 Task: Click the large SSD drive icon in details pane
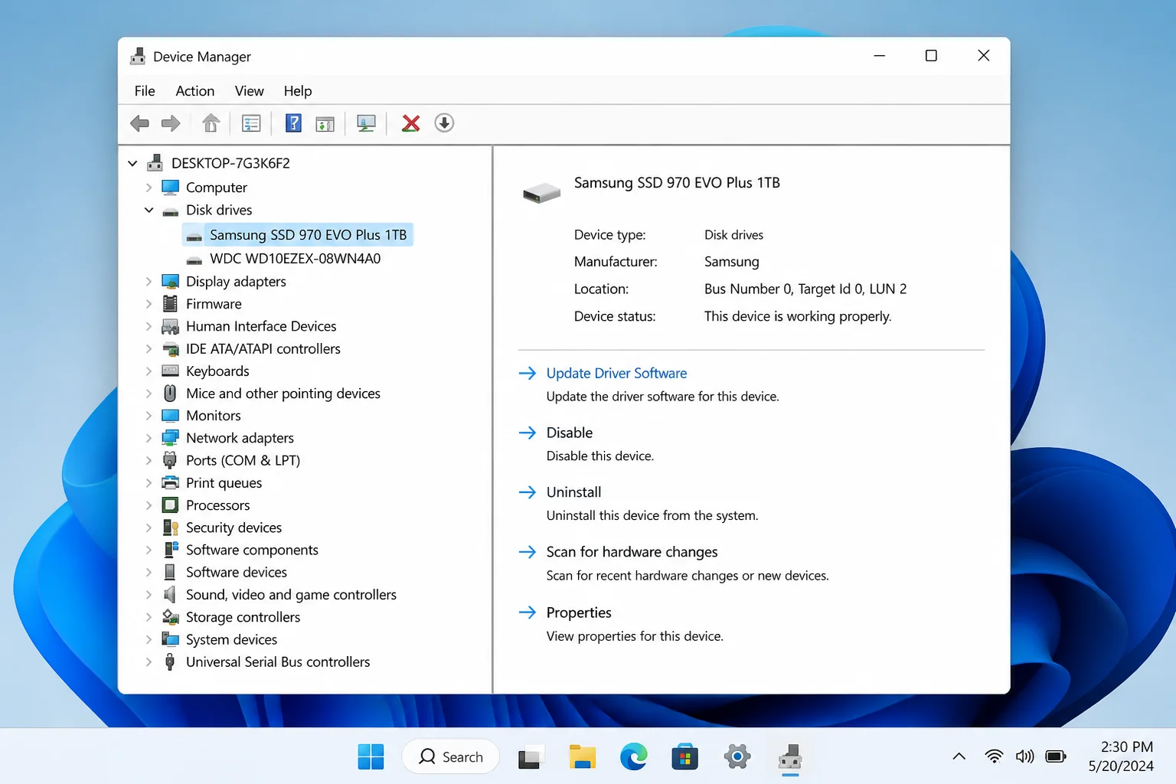point(541,192)
